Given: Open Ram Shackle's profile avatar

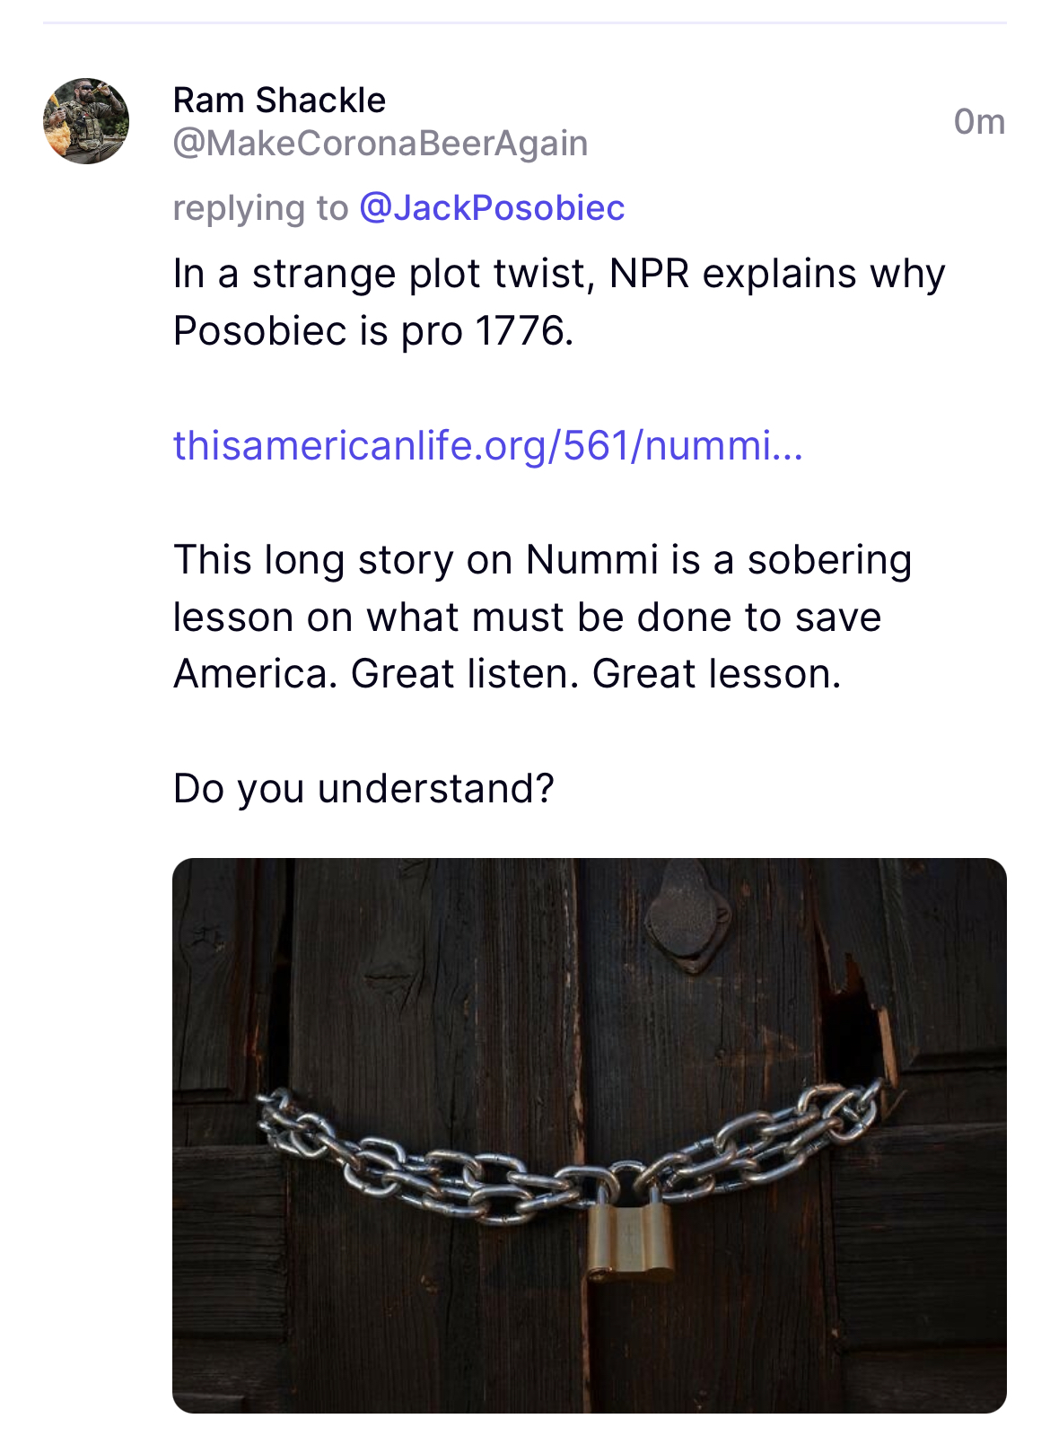Looking at the screenshot, I should [x=86, y=121].
